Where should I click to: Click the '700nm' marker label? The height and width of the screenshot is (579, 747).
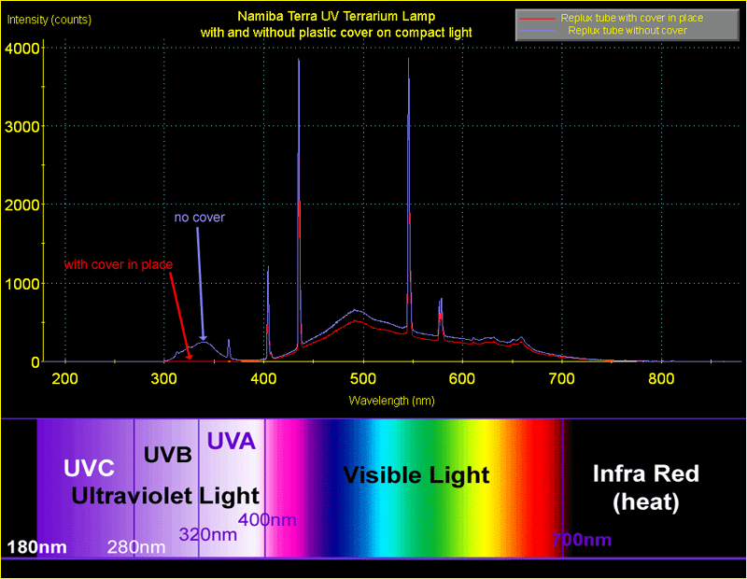[x=581, y=540]
